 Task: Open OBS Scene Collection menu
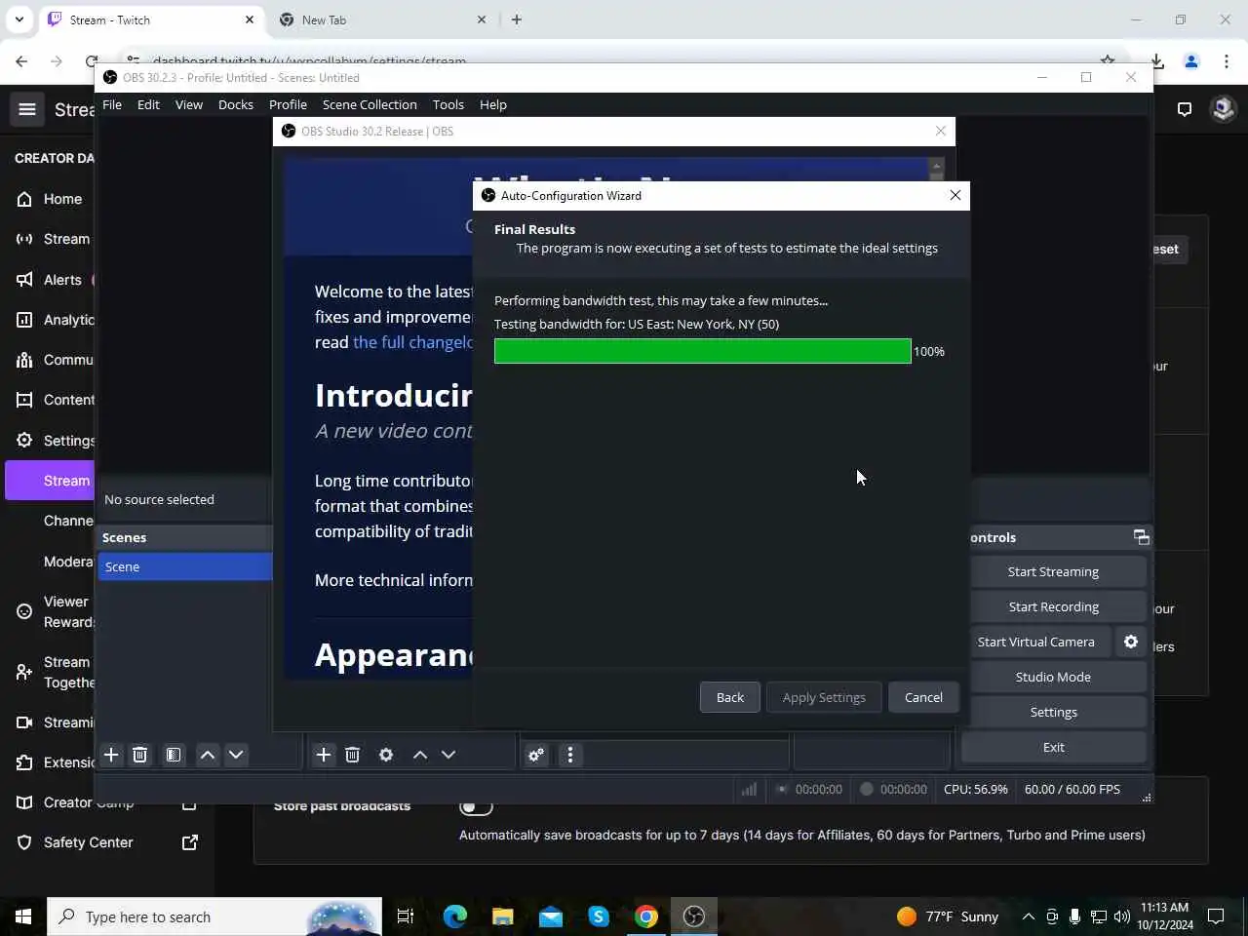[370, 104]
